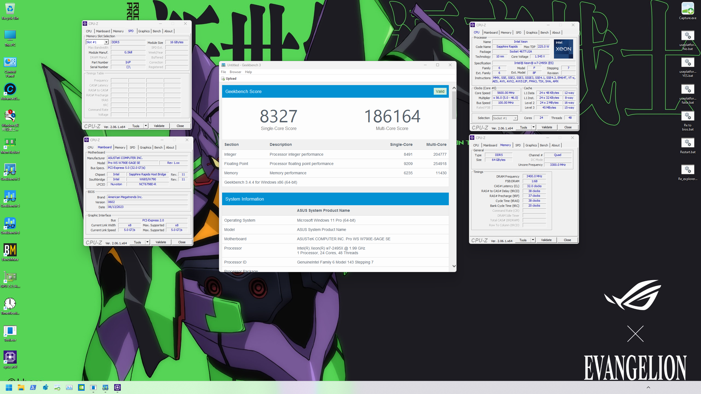Open PowerShell from the taskbar
Screen dimensions: 701x394
(33, 387)
